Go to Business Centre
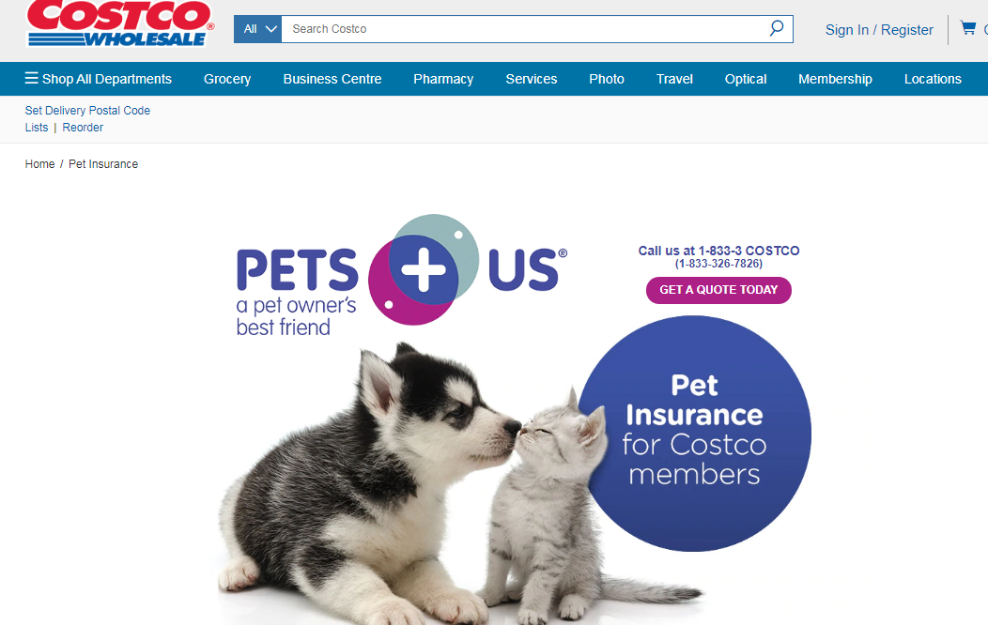 (332, 79)
